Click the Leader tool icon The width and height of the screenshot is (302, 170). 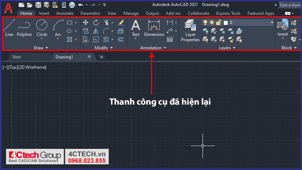coord(169,31)
